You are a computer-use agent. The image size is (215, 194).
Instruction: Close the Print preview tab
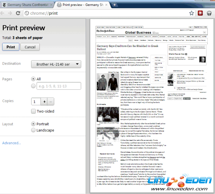[x=106, y=5]
